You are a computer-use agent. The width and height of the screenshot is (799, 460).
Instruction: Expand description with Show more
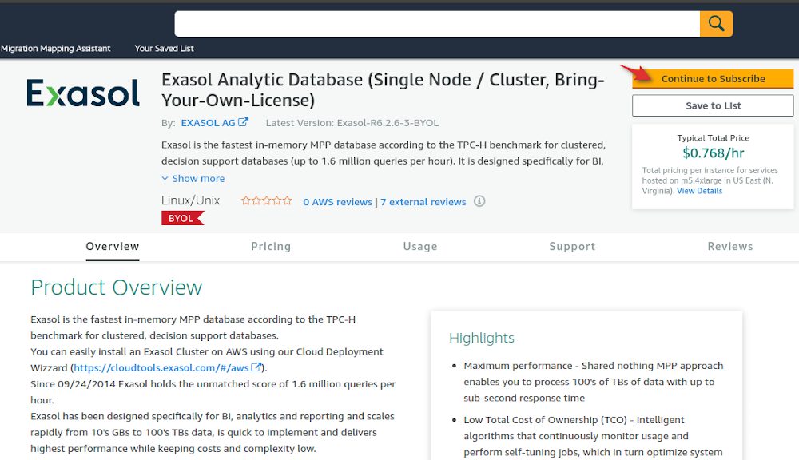[x=193, y=178]
